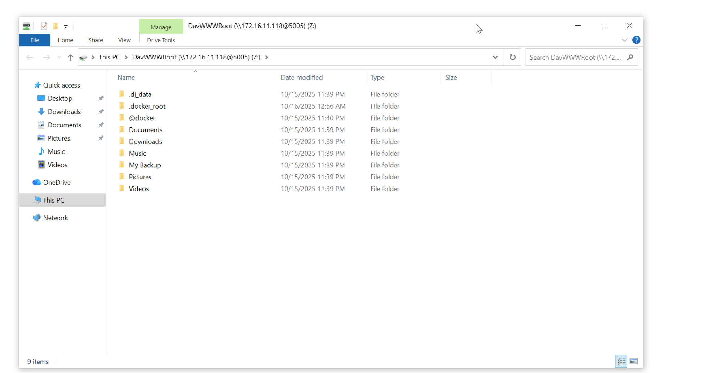Open Recent locations dropdown arrow
717x373 pixels.
click(59, 57)
